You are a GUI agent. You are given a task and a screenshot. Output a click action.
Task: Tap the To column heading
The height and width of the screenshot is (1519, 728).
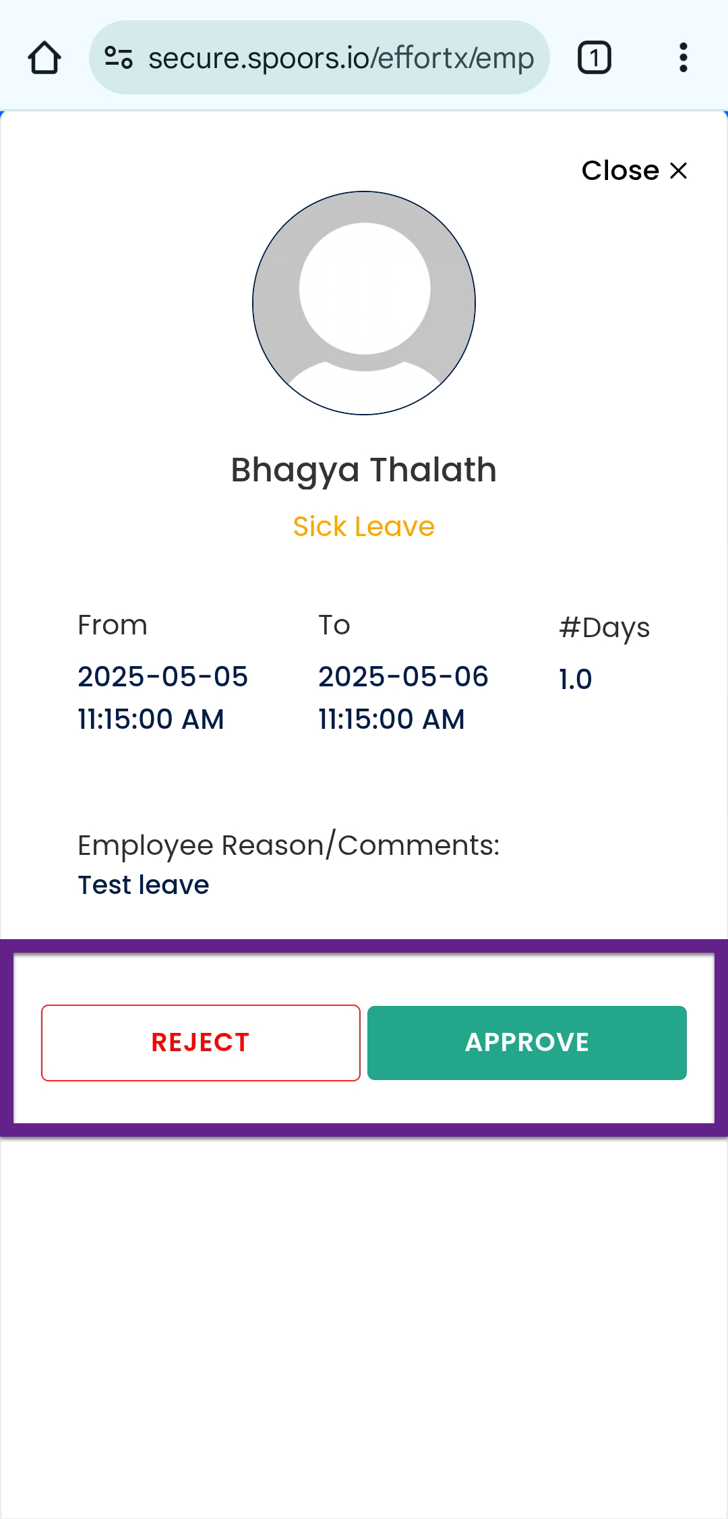pyautogui.click(x=334, y=626)
